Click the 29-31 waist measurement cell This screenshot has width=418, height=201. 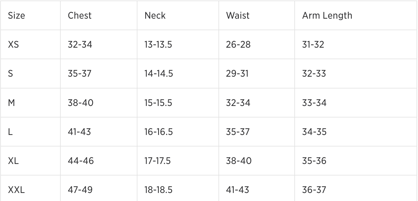[237, 74]
